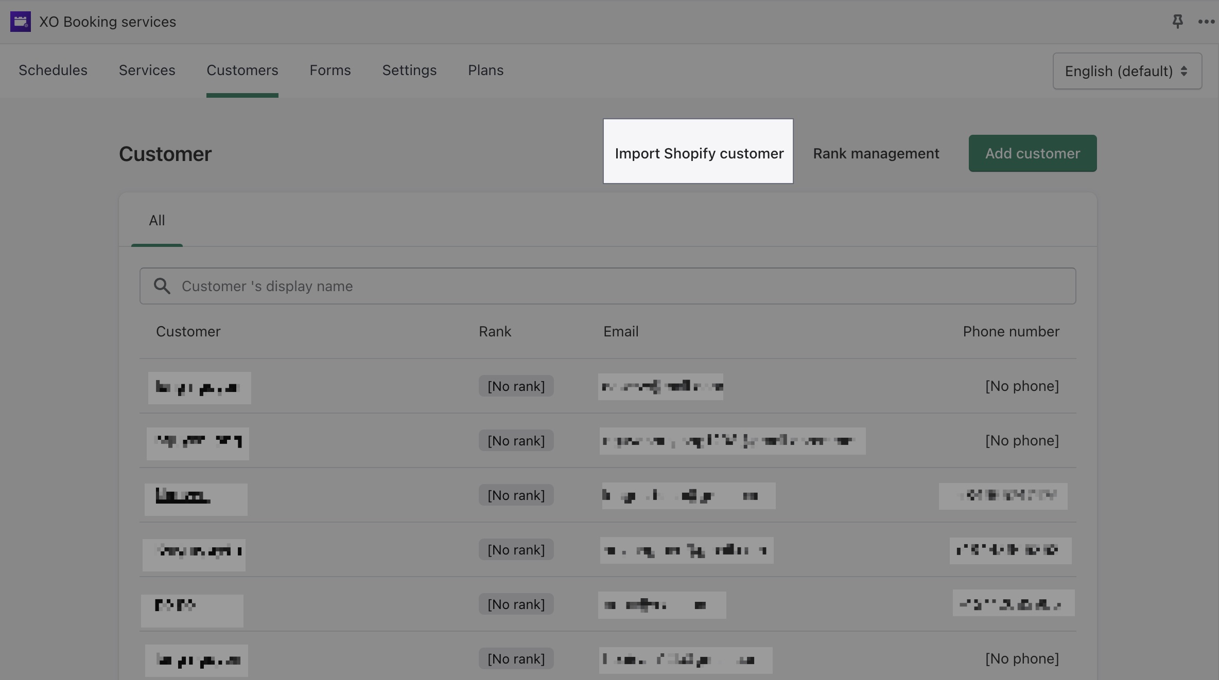Expand the language dropdown arrows
This screenshot has height=680, width=1219.
1184,71
